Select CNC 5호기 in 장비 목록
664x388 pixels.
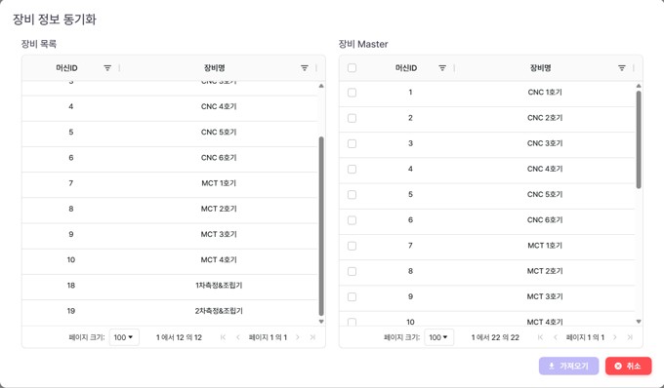tap(169, 133)
